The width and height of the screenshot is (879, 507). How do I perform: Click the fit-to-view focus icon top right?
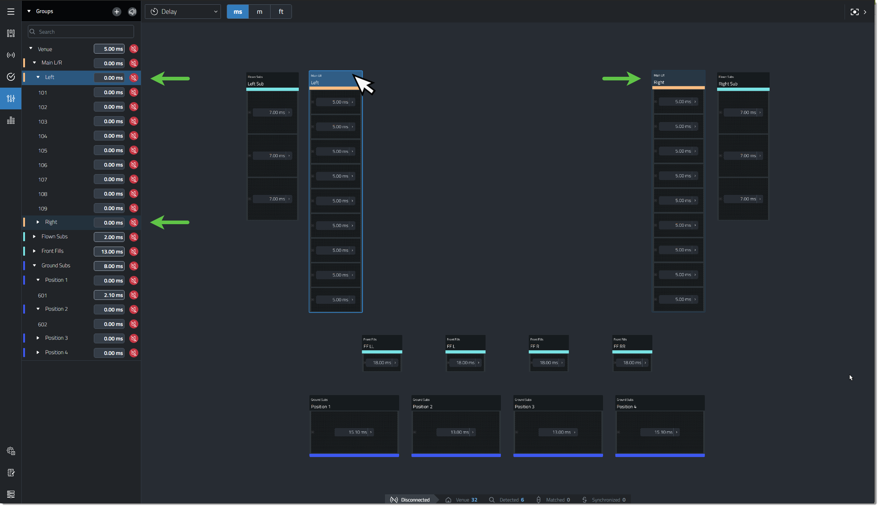click(854, 12)
